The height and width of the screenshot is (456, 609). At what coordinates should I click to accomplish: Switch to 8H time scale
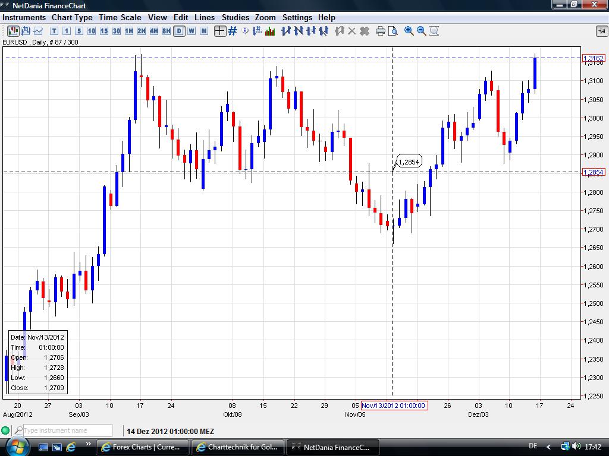coord(167,31)
